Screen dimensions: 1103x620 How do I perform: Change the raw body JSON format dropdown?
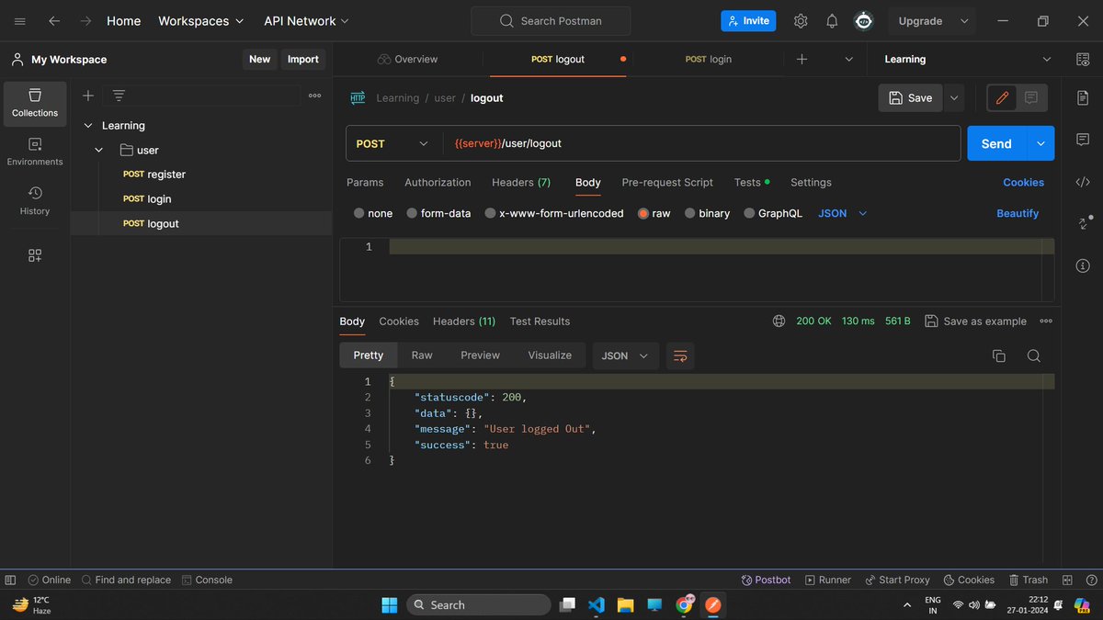[842, 213]
